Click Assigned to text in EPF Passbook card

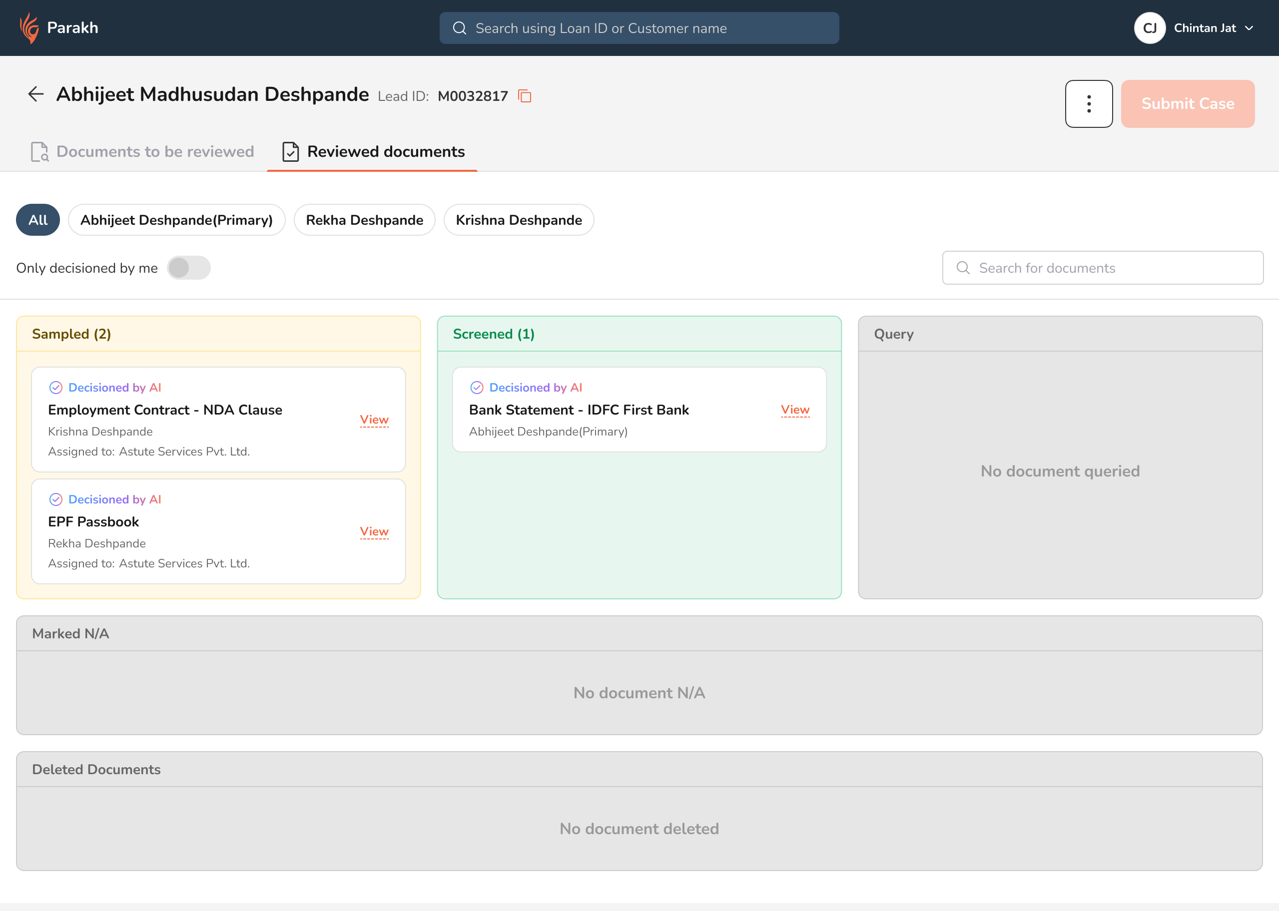[x=149, y=563]
